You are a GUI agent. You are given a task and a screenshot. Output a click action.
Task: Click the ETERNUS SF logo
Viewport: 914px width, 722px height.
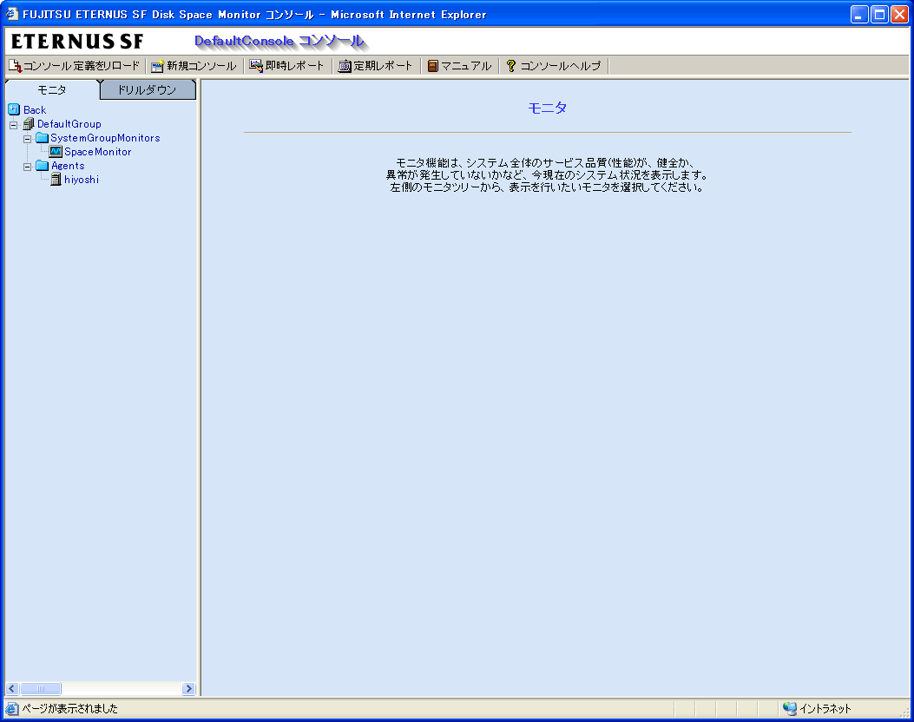(77, 42)
